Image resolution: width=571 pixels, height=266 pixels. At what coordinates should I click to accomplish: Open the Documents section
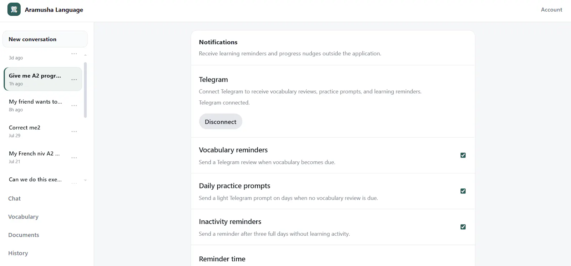click(24, 235)
